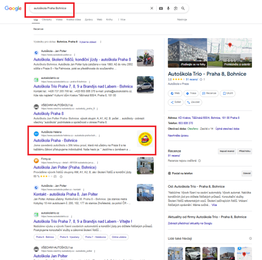This screenshot has width=262, height=260.
Task: Show info icon beside Recenze nejsou ověřené
Action: [x=199, y=161]
